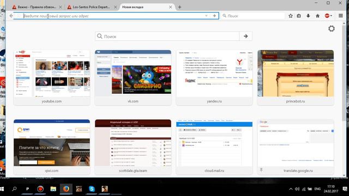Open the vk.com tile
Image resolution: width=349 pixels, height=196 pixels.
coord(133,77)
